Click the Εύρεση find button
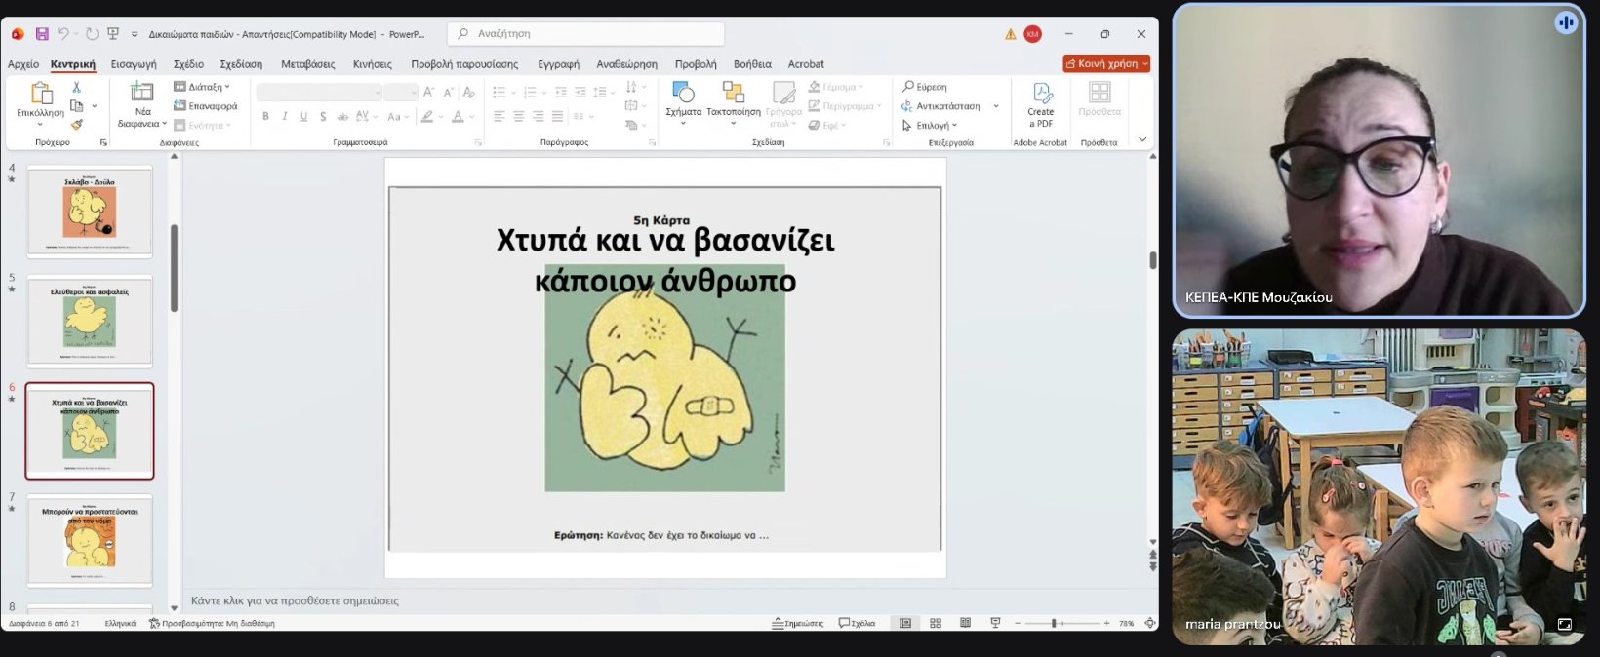 (x=925, y=87)
